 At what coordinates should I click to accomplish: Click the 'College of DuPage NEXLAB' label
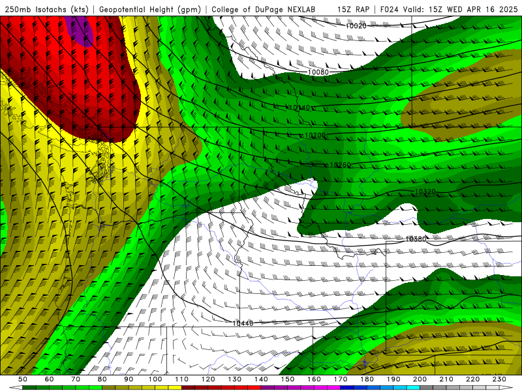263,9
